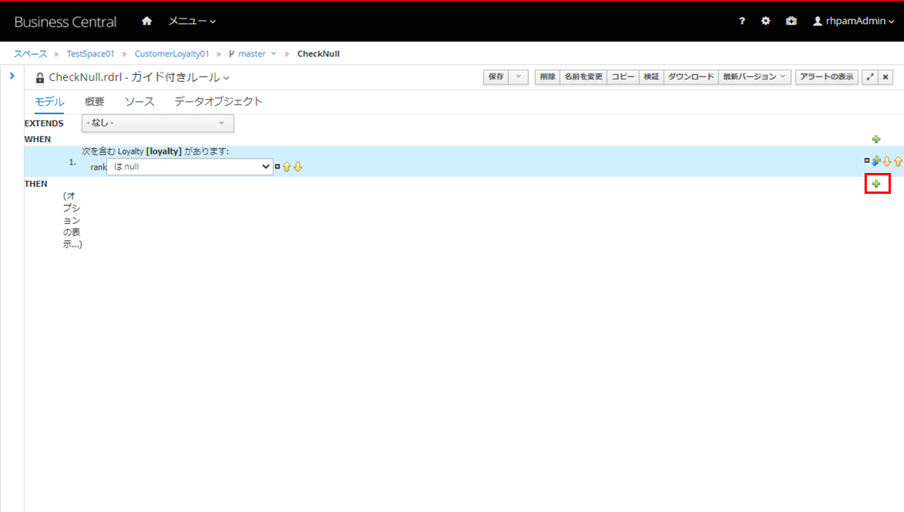Open the admin settings gear icon

766,21
